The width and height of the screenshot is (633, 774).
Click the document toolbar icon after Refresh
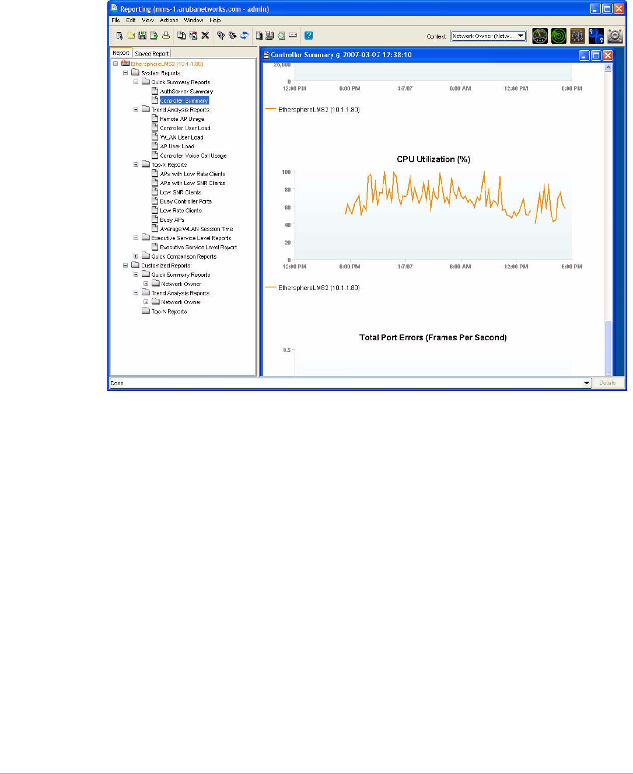click(259, 36)
